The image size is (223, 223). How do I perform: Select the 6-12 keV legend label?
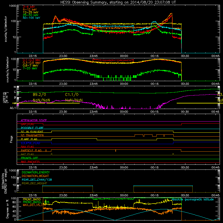coord(30,9)
